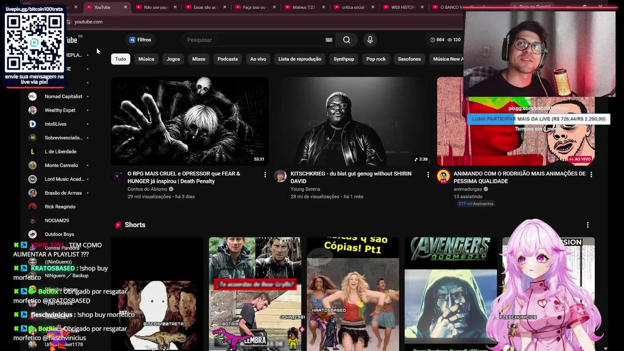The height and width of the screenshot is (351, 624).
Task: Select the Pop rock filter chip
Action: click(376, 59)
